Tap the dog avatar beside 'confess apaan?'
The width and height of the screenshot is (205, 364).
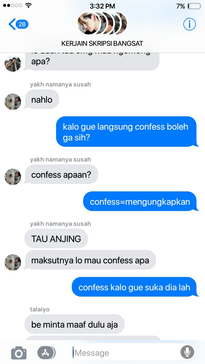coord(13,177)
